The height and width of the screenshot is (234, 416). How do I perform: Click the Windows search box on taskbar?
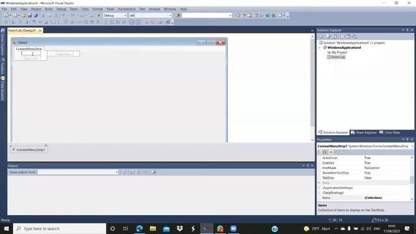[59, 228]
